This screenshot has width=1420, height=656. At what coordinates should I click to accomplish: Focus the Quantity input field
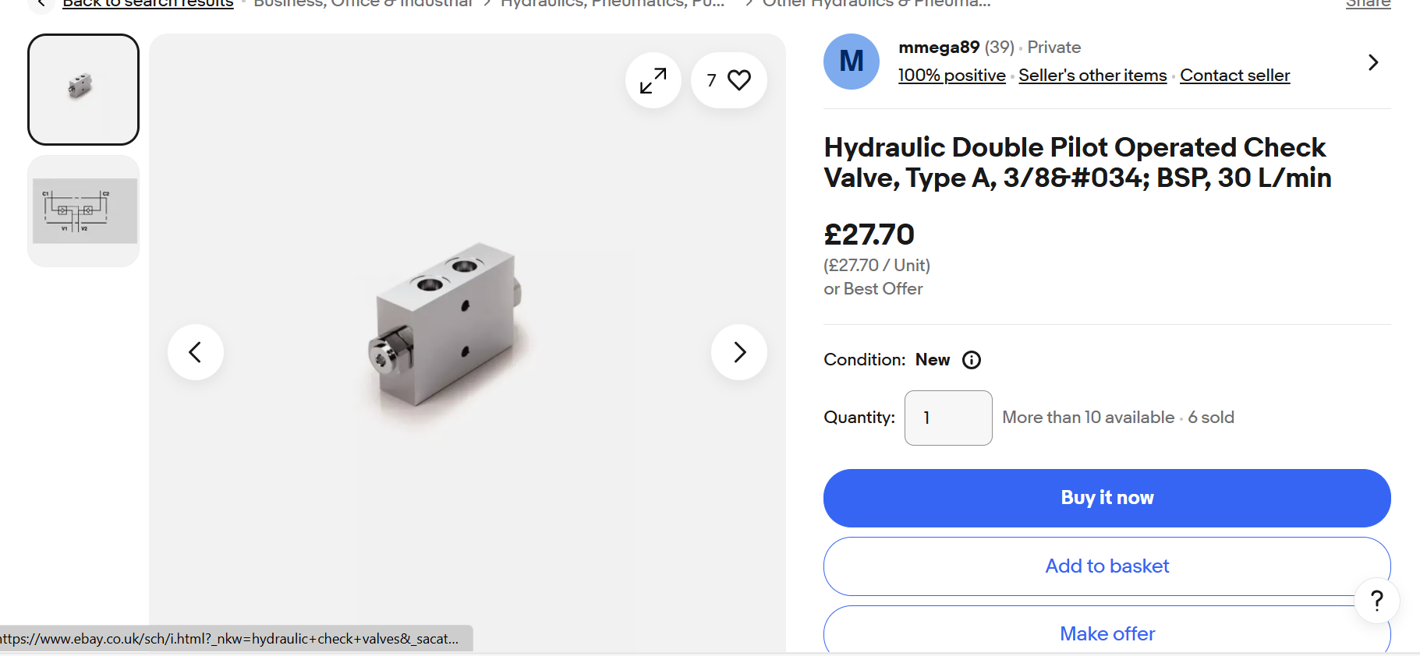(x=947, y=418)
